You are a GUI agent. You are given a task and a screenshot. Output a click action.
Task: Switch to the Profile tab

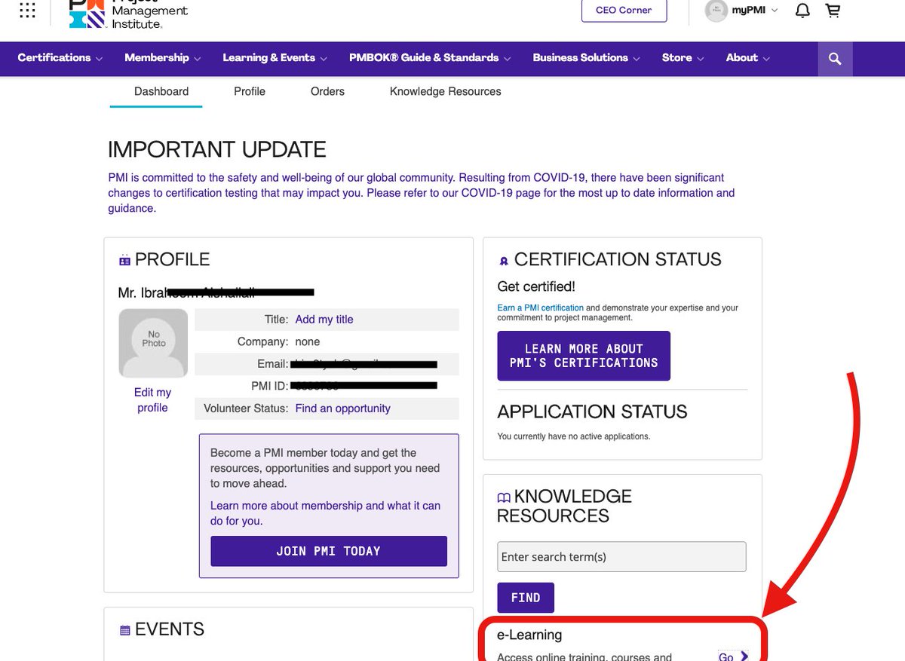[250, 91]
